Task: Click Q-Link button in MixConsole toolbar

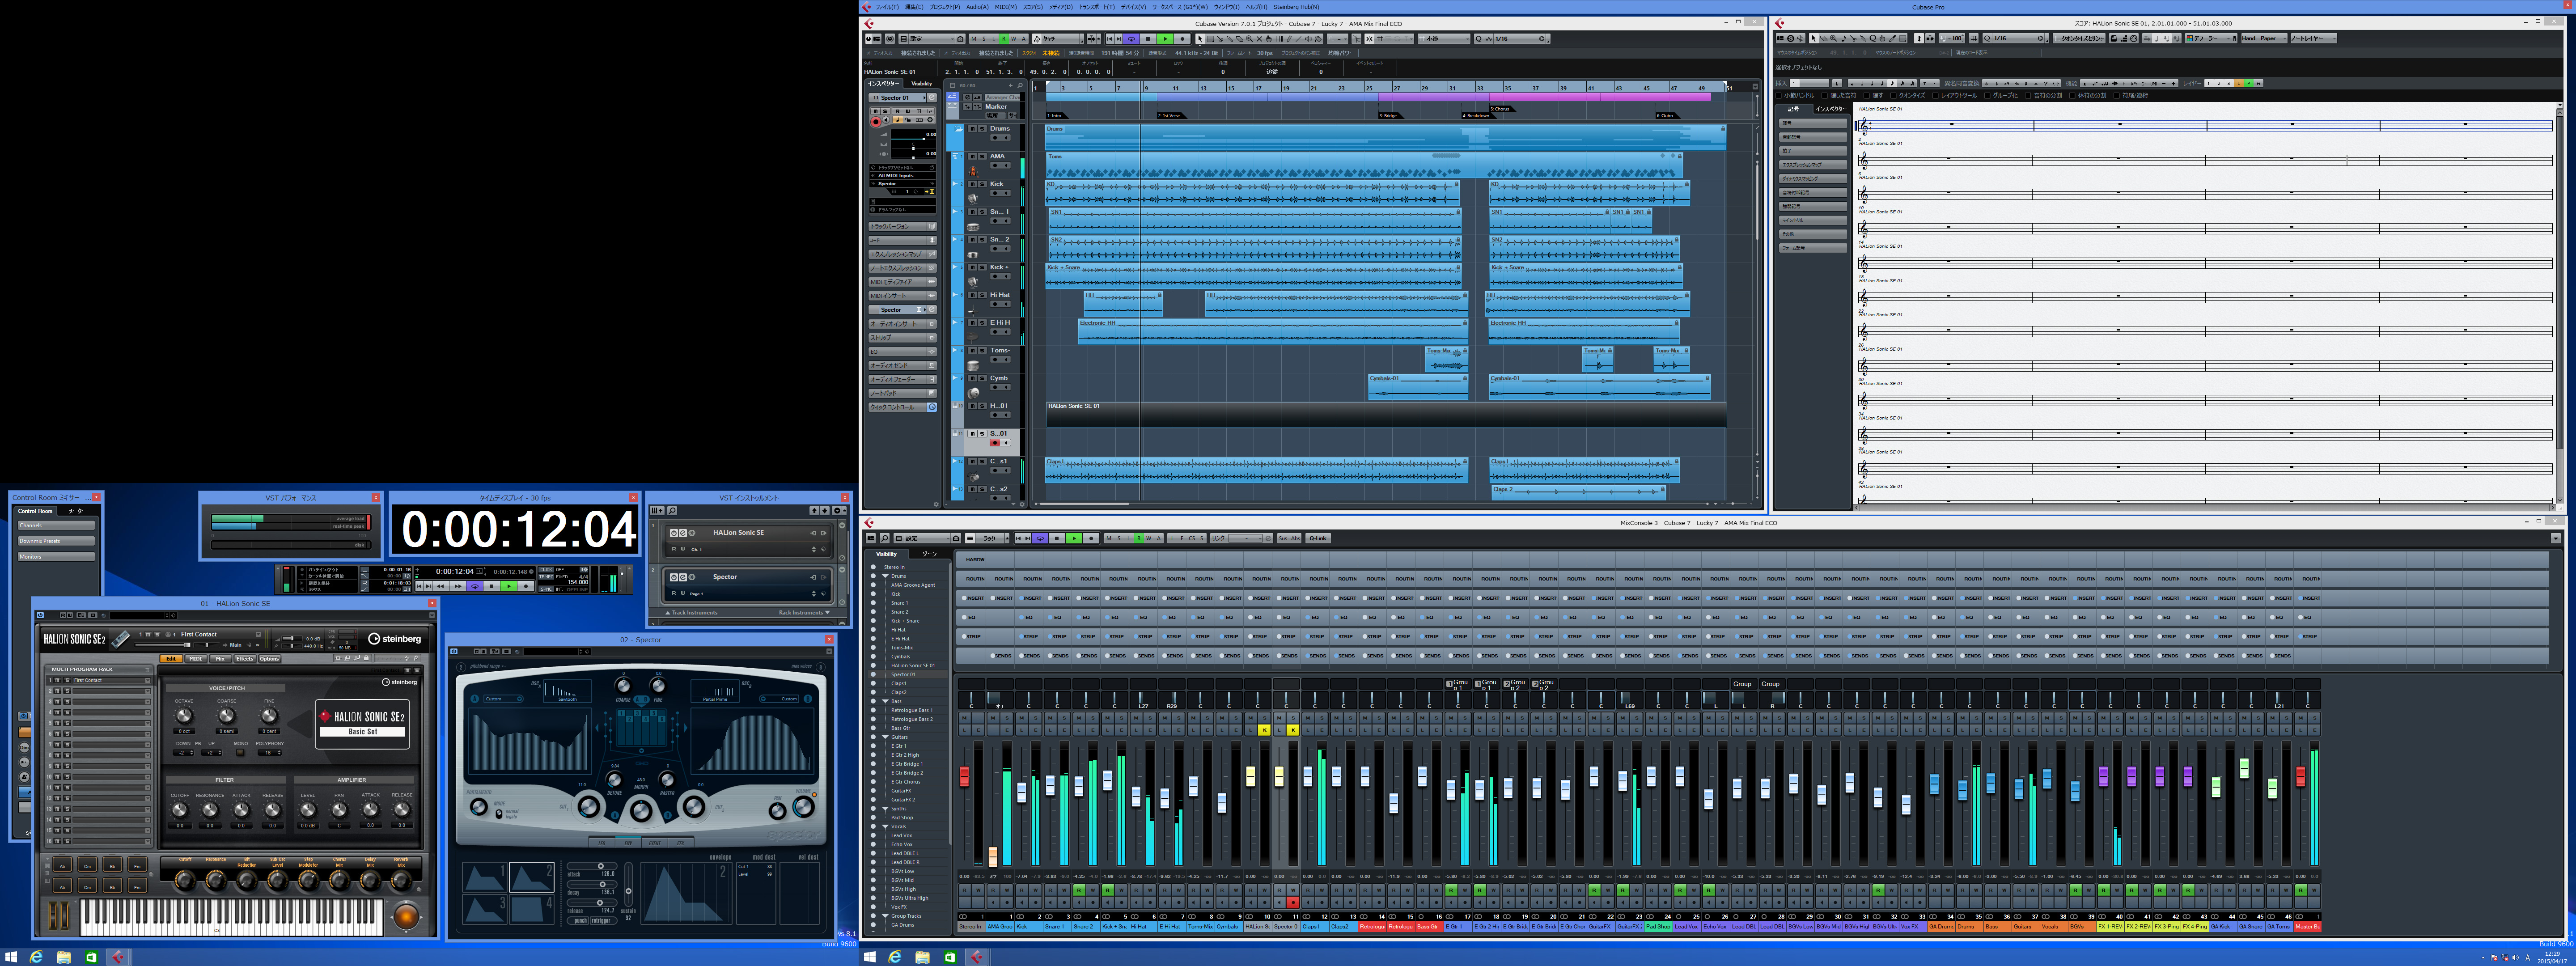Action: pos(1318,538)
